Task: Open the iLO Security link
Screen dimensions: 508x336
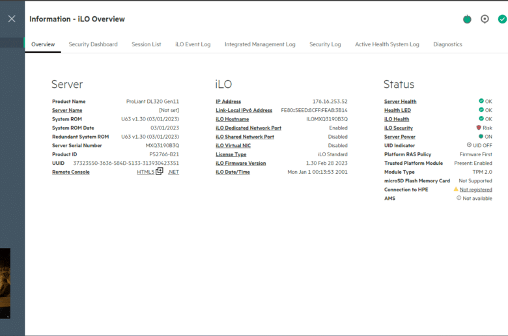Action: pos(399,128)
